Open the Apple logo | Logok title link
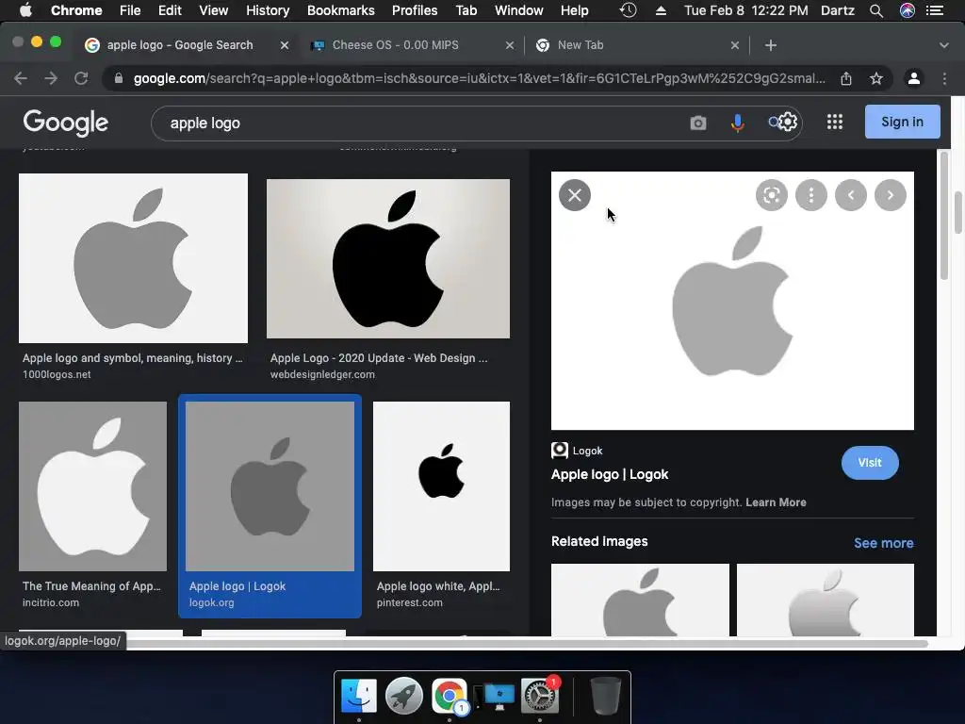Viewport: 965px width, 724px height. point(610,475)
